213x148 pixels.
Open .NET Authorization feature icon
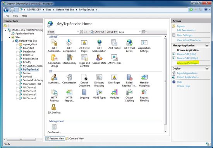pyautogui.click(x=54, y=46)
